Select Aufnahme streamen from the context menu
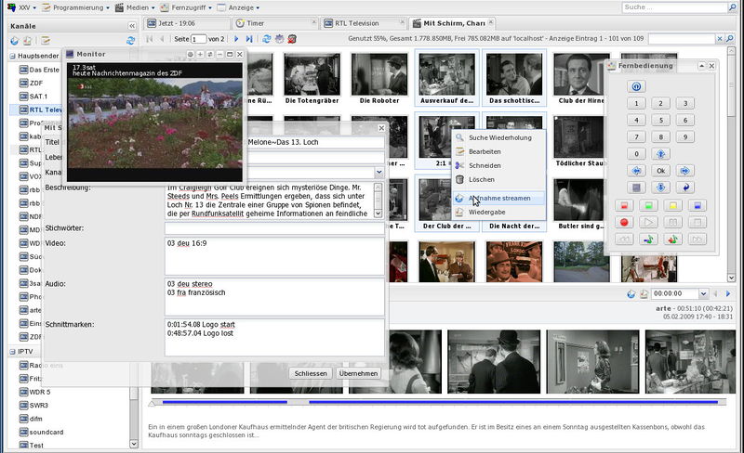 pos(499,198)
